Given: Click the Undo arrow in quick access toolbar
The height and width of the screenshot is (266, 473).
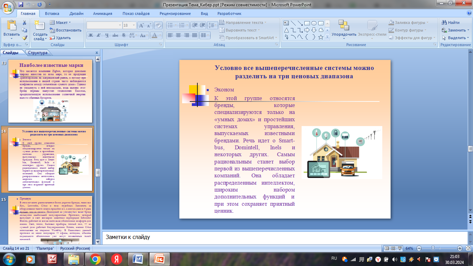Looking at the screenshot, I should point(28,5).
